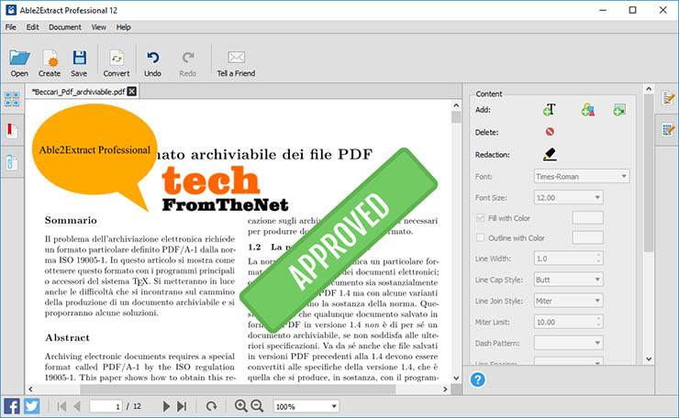Open the Font dropdown showing Times-Roman

(x=579, y=175)
